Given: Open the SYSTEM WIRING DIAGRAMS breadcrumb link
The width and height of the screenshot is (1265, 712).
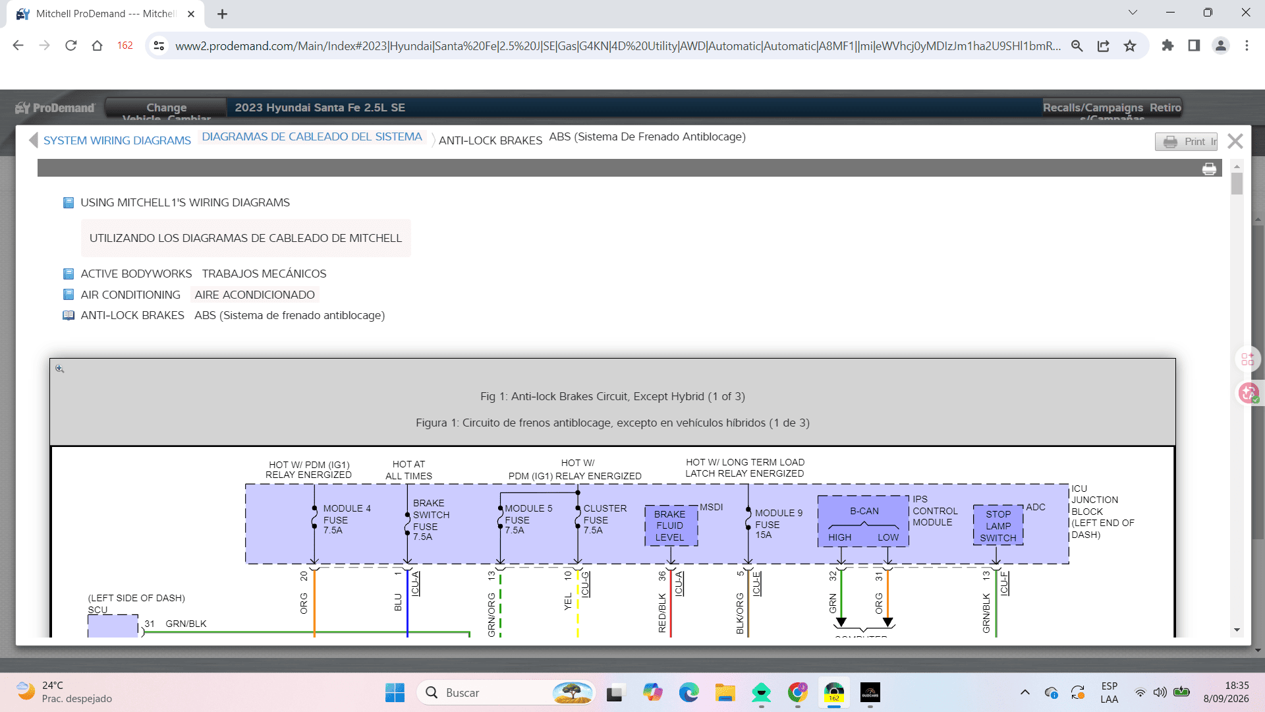Looking at the screenshot, I should coord(117,140).
